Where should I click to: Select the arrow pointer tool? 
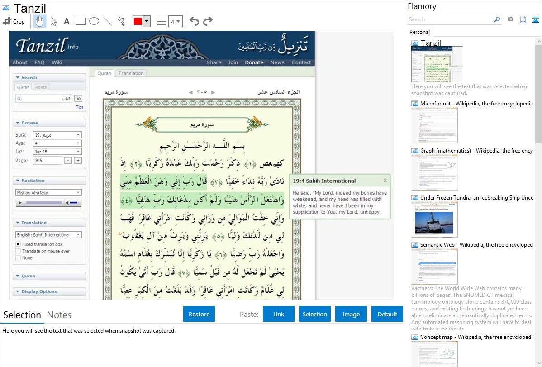pos(54,21)
